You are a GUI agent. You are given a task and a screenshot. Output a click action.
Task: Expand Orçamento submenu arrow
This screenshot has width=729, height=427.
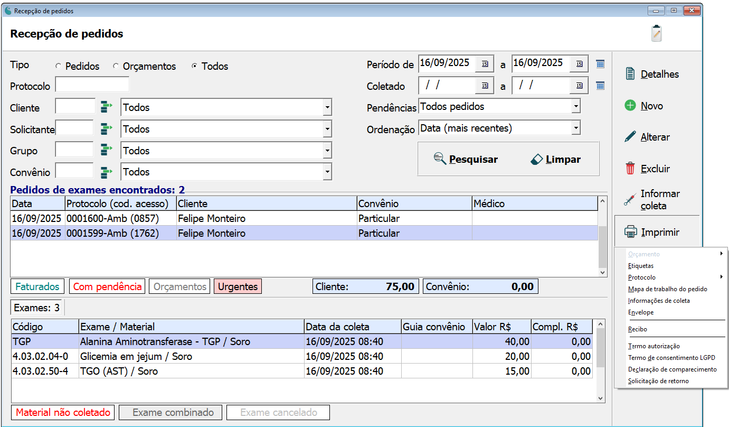721,254
